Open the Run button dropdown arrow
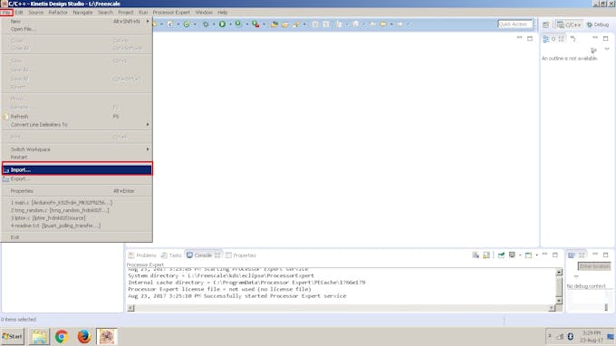This screenshot has width=616, height=346. click(x=230, y=24)
